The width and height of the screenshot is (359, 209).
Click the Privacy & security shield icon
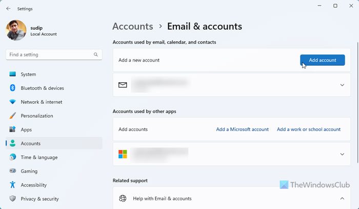point(13,199)
